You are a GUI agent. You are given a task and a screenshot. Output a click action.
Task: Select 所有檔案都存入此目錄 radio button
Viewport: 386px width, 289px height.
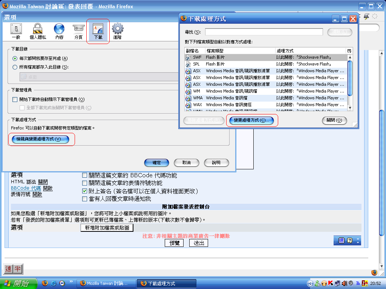(x=15, y=67)
